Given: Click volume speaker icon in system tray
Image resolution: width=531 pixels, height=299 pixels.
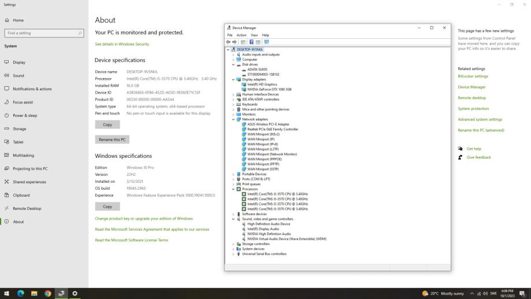Looking at the screenshot, I should click(485, 294).
